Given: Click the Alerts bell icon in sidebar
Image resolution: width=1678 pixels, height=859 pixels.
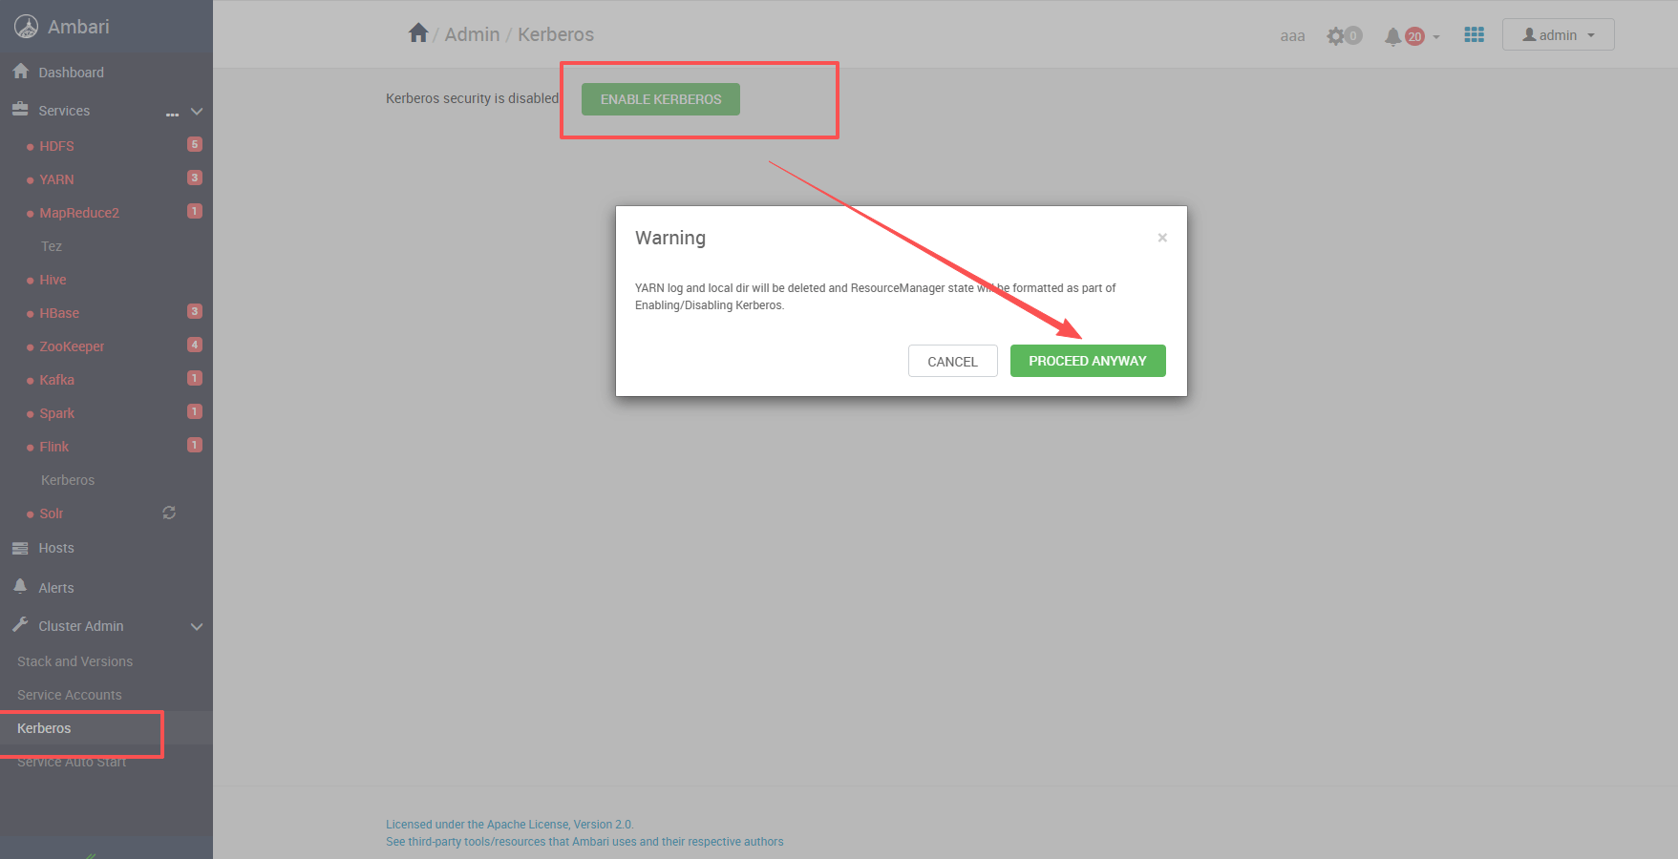Looking at the screenshot, I should coord(20,586).
